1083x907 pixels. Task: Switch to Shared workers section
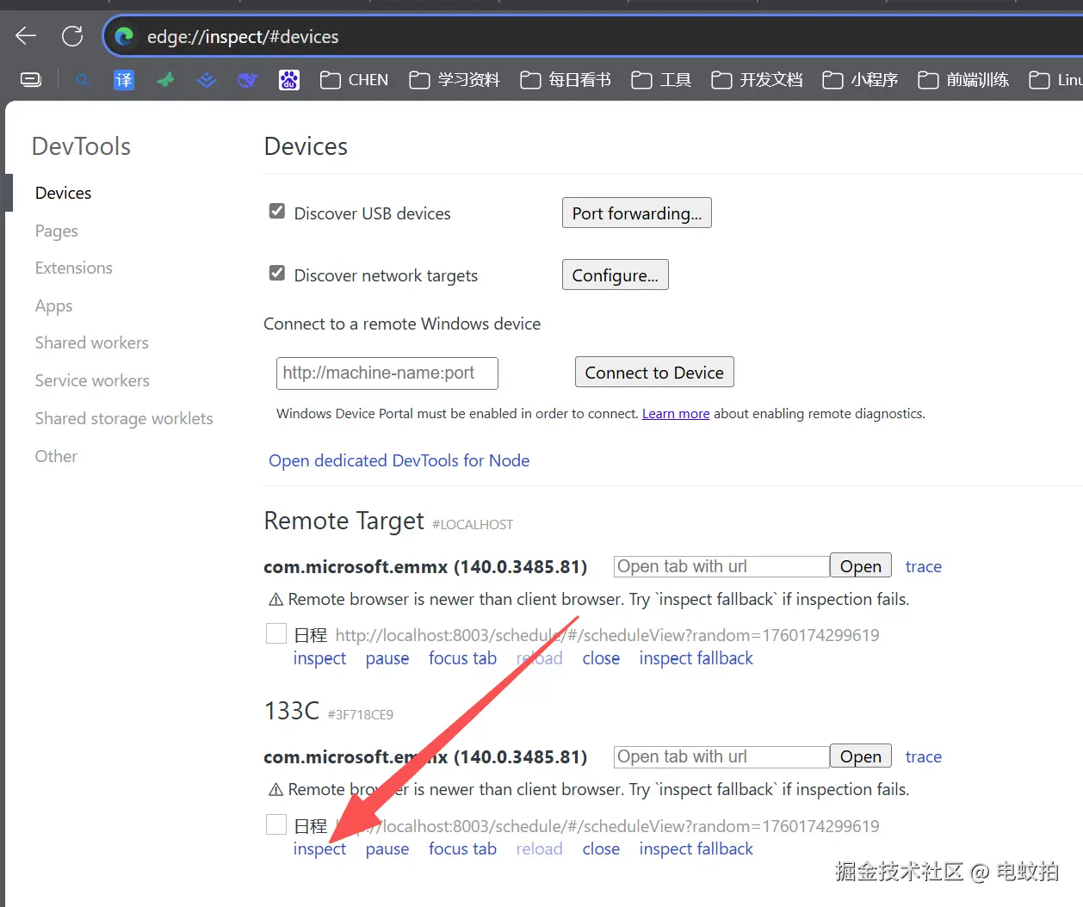[92, 342]
